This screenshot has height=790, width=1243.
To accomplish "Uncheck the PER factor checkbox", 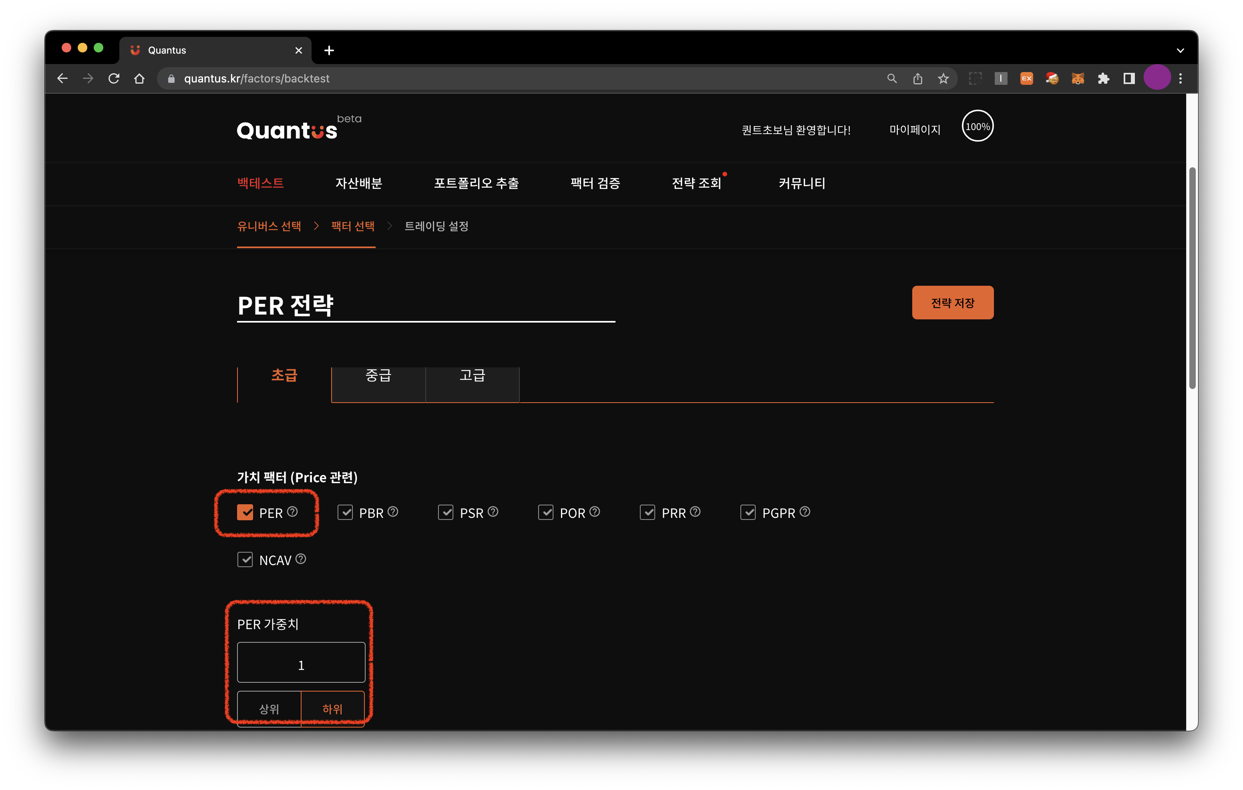I will [x=245, y=512].
